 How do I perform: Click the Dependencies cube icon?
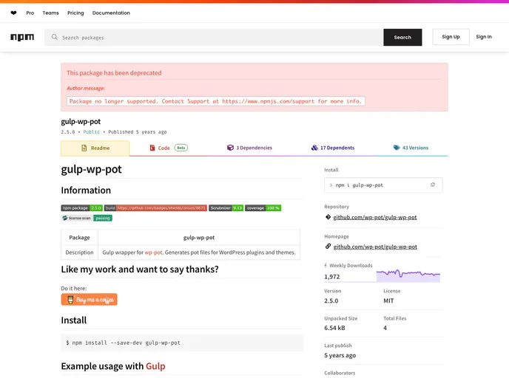(230, 148)
